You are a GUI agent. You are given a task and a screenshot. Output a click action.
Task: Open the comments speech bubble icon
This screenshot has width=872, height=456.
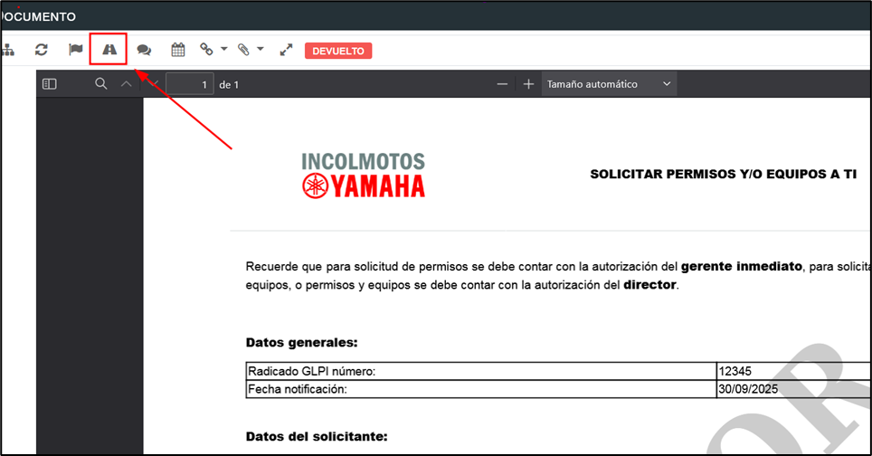[144, 50]
